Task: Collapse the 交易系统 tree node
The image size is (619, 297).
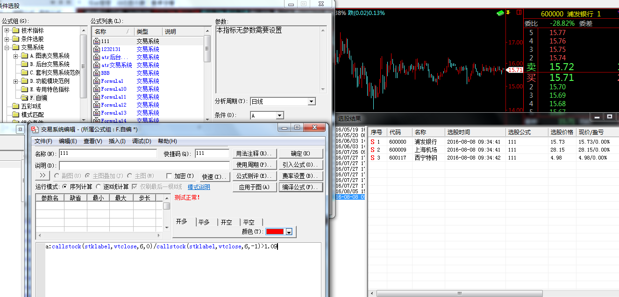Action: pos(7,48)
